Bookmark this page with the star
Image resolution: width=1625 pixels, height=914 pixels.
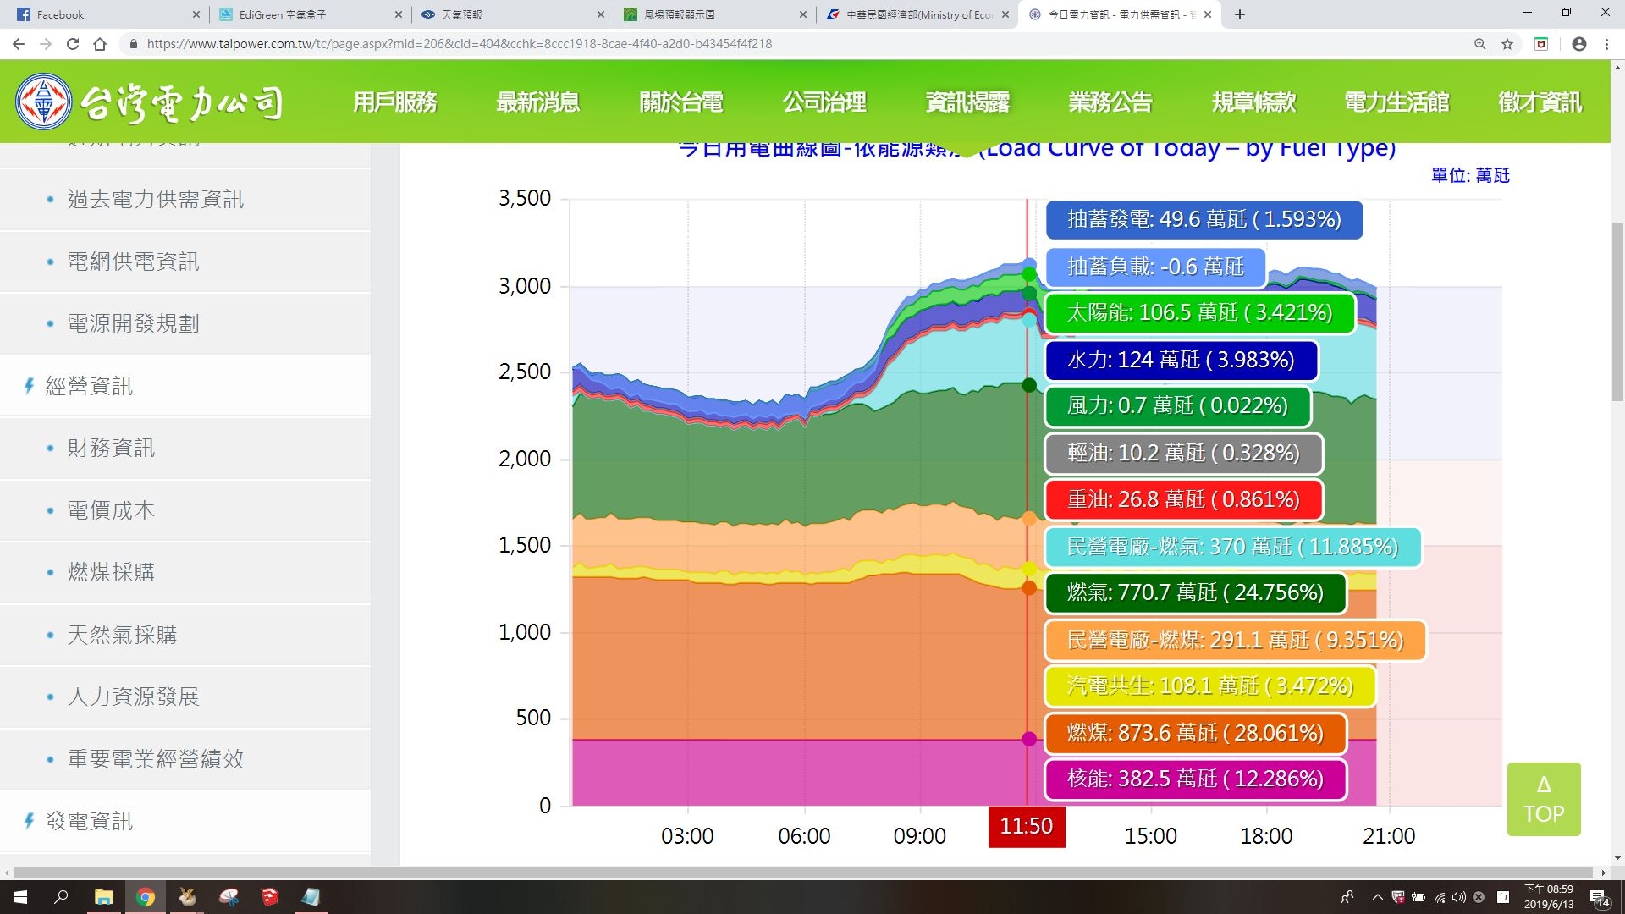[1507, 44]
